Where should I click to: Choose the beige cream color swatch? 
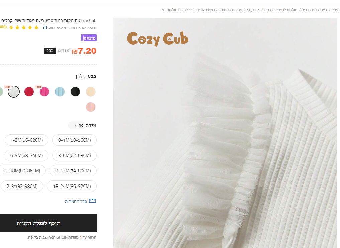(x=91, y=92)
